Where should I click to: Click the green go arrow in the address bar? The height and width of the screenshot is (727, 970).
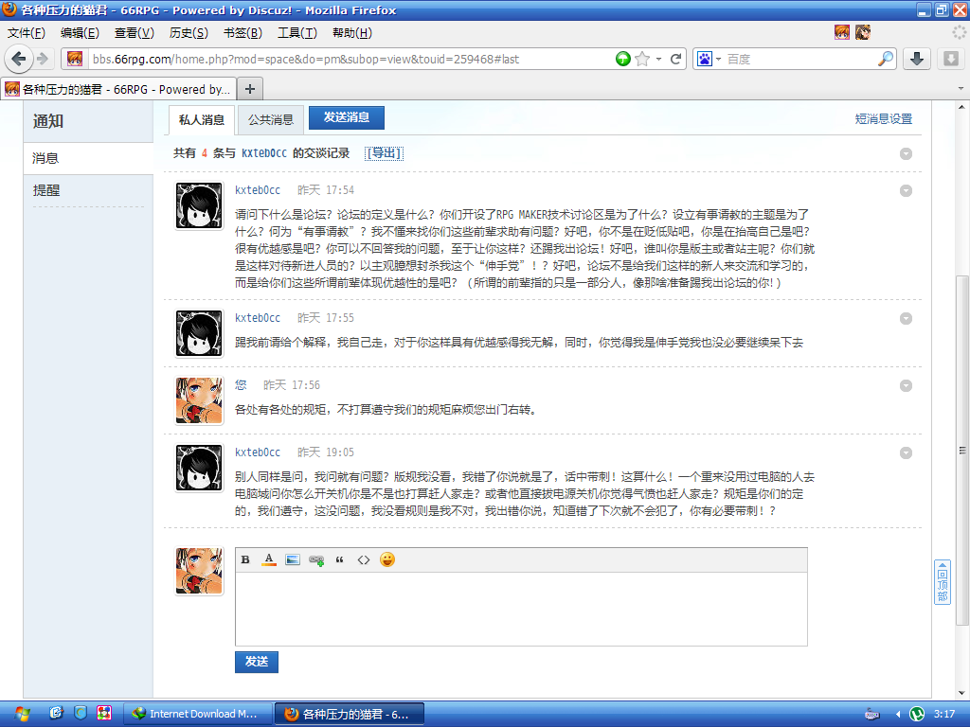(x=623, y=59)
